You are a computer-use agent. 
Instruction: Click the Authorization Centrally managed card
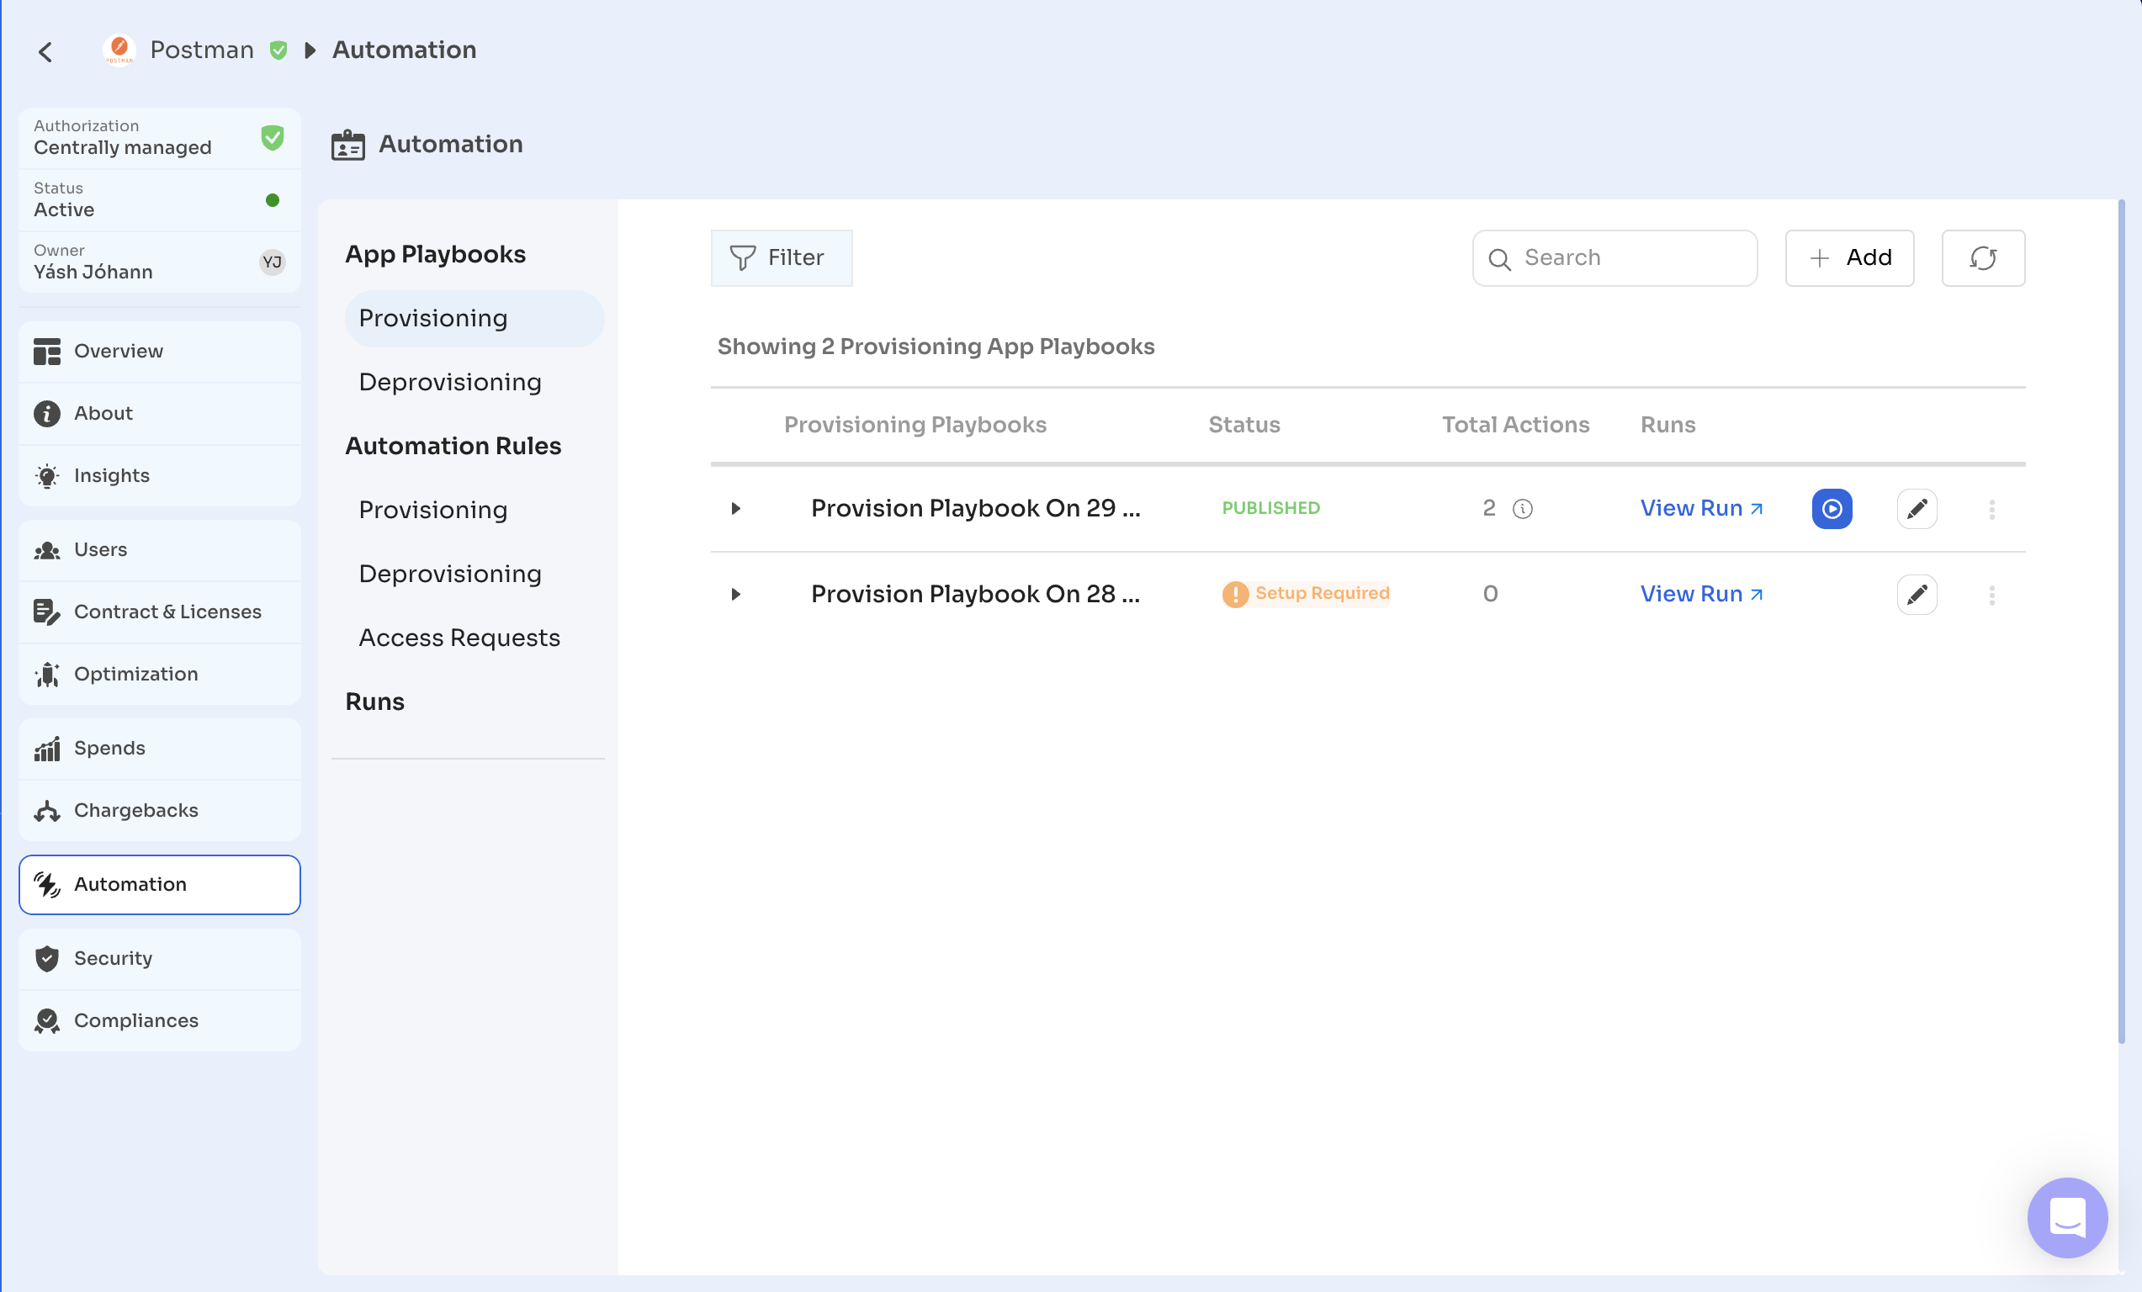click(x=160, y=138)
